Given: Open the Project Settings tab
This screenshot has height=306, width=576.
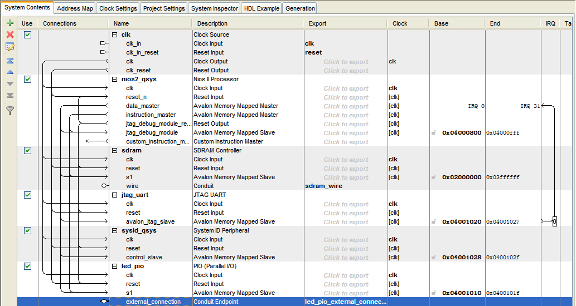Looking at the screenshot, I should pos(164,8).
